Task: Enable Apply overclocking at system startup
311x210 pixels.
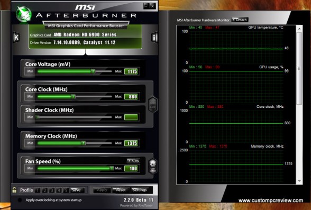Action: (20, 200)
